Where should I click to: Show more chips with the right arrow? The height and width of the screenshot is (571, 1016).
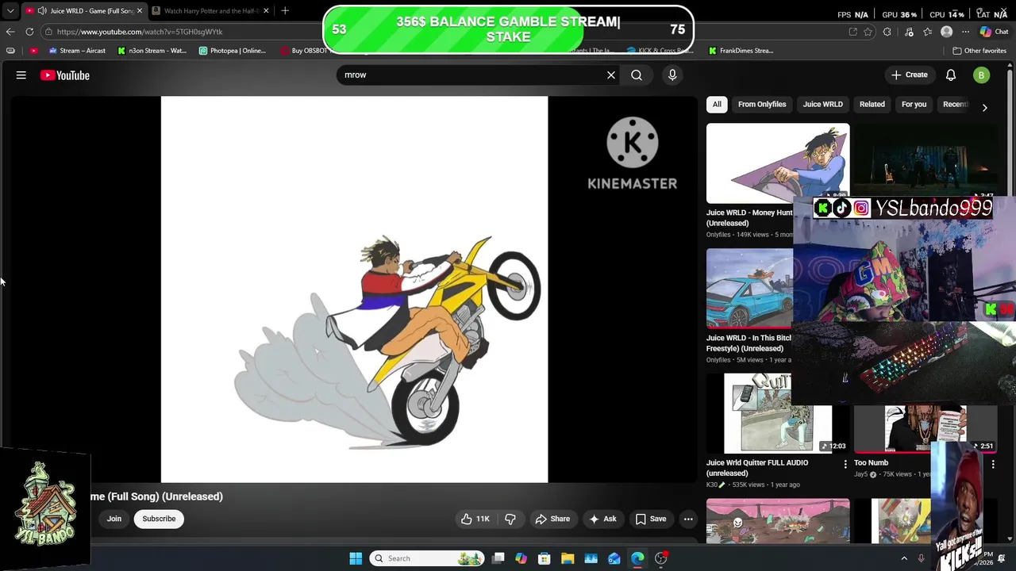pos(984,107)
